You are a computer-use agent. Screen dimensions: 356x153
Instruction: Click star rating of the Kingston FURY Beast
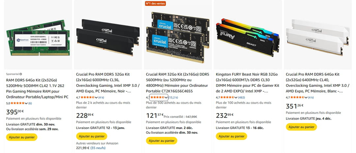point(227,97)
